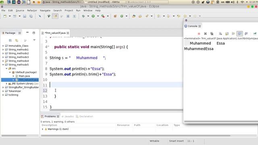Open the File menu
This screenshot has width=258, height=145.
pyautogui.click(x=3, y=10)
